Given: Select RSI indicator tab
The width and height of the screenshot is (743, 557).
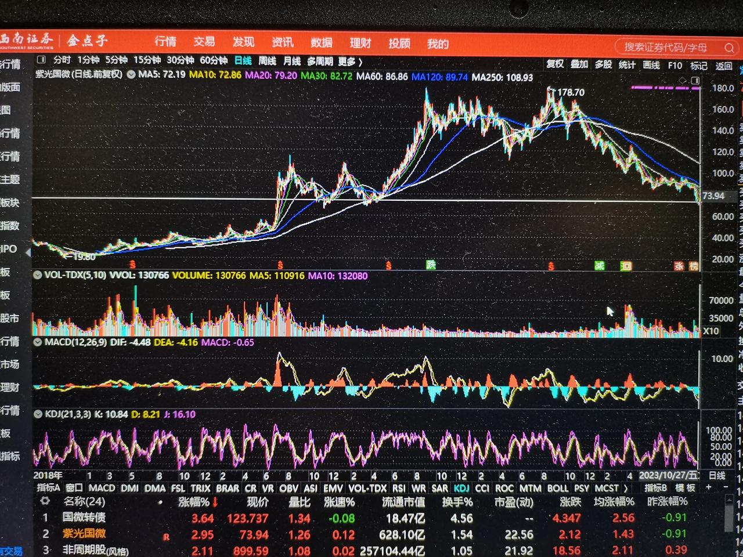Looking at the screenshot, I should [399, 488].
